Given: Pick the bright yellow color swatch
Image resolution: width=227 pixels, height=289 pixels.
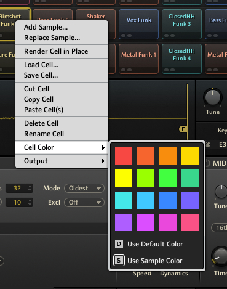Looking at the screenshot, I should [124, 178].
